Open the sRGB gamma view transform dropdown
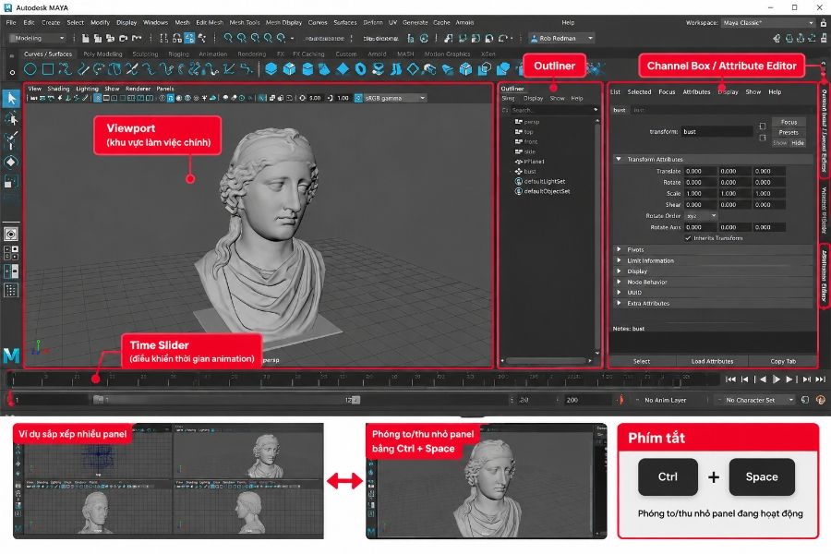831x554 pixels. (x=395, y=98)
